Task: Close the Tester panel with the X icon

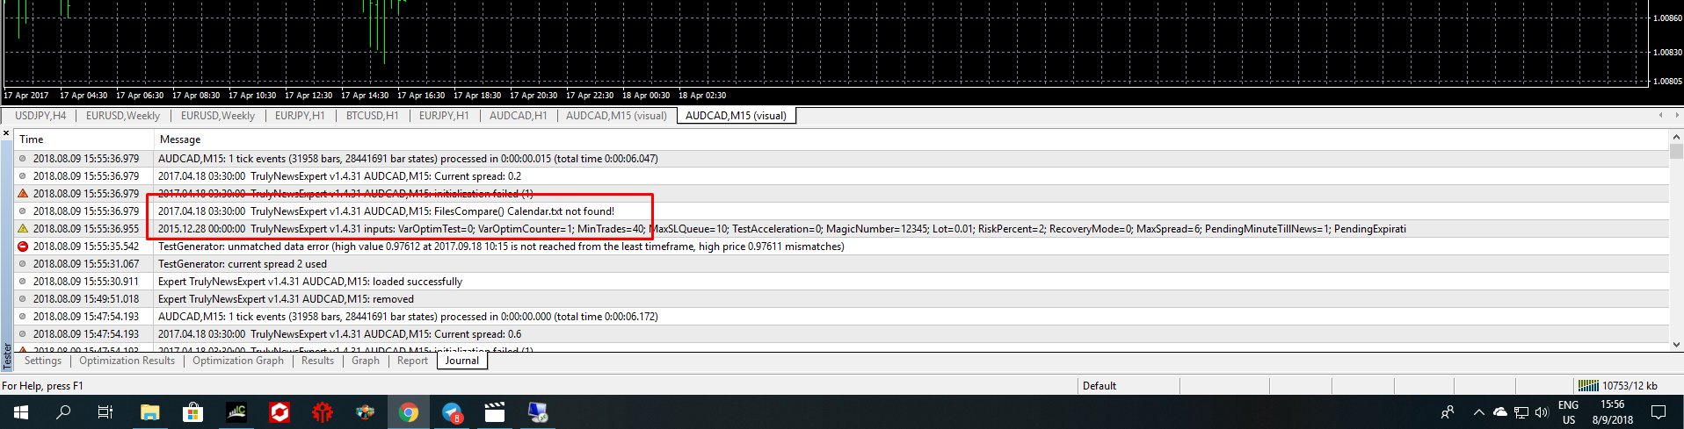Action: coord(6,133)
